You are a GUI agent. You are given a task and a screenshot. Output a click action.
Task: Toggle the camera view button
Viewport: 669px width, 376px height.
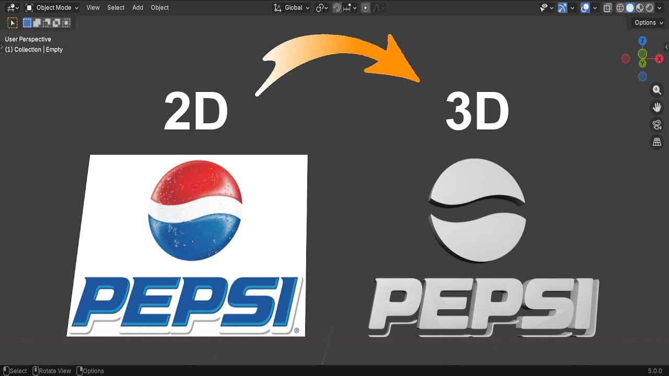(657, 125)
